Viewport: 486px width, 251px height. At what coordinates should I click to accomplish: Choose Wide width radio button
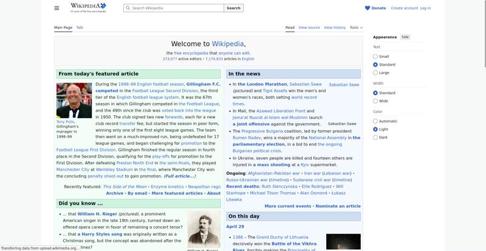[375, 101]
